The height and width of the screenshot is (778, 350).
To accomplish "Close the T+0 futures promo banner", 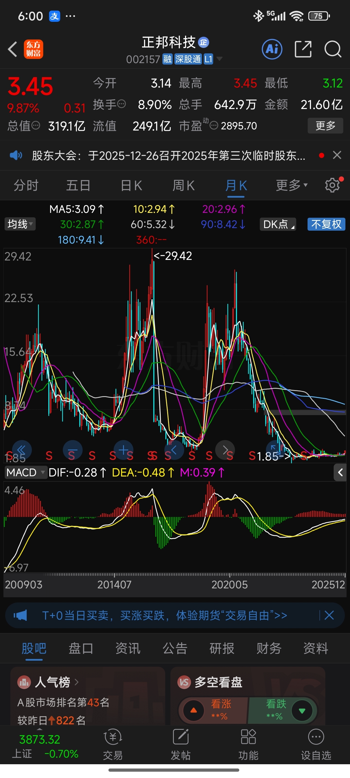I will coord(329,615).
